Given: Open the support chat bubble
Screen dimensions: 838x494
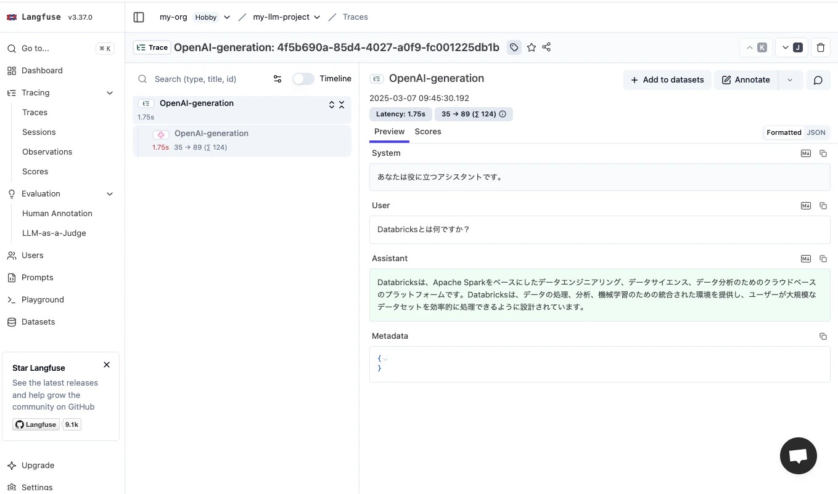Looking at the screenshot, I should [799, 456].
